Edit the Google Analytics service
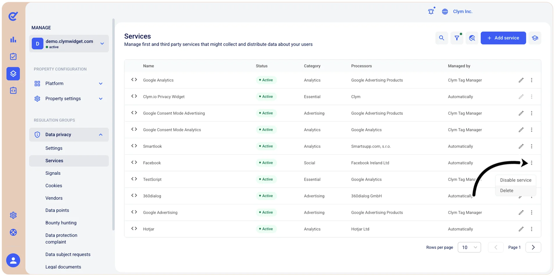Screen dimensions: 555x276 521,80
